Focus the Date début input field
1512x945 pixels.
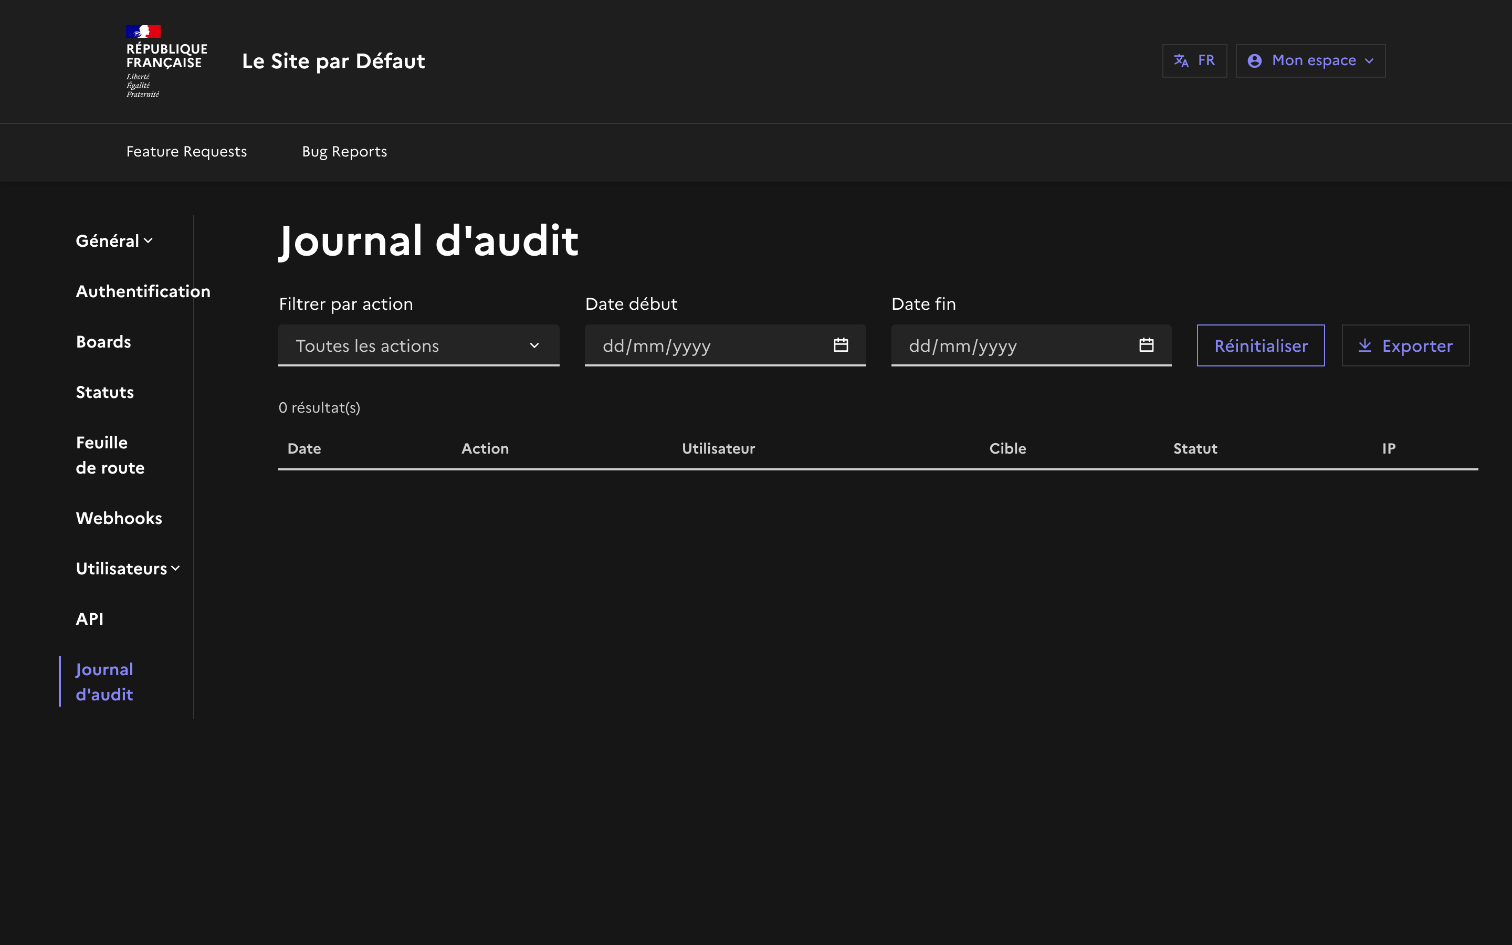pos(700,345)
